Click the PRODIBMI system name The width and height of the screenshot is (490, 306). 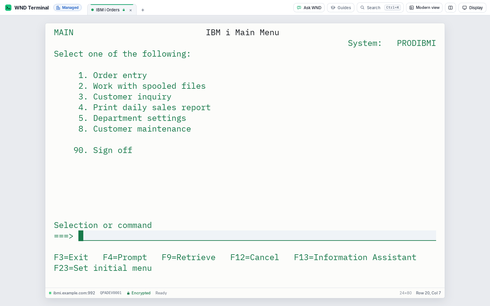click(x=417, y=43)
